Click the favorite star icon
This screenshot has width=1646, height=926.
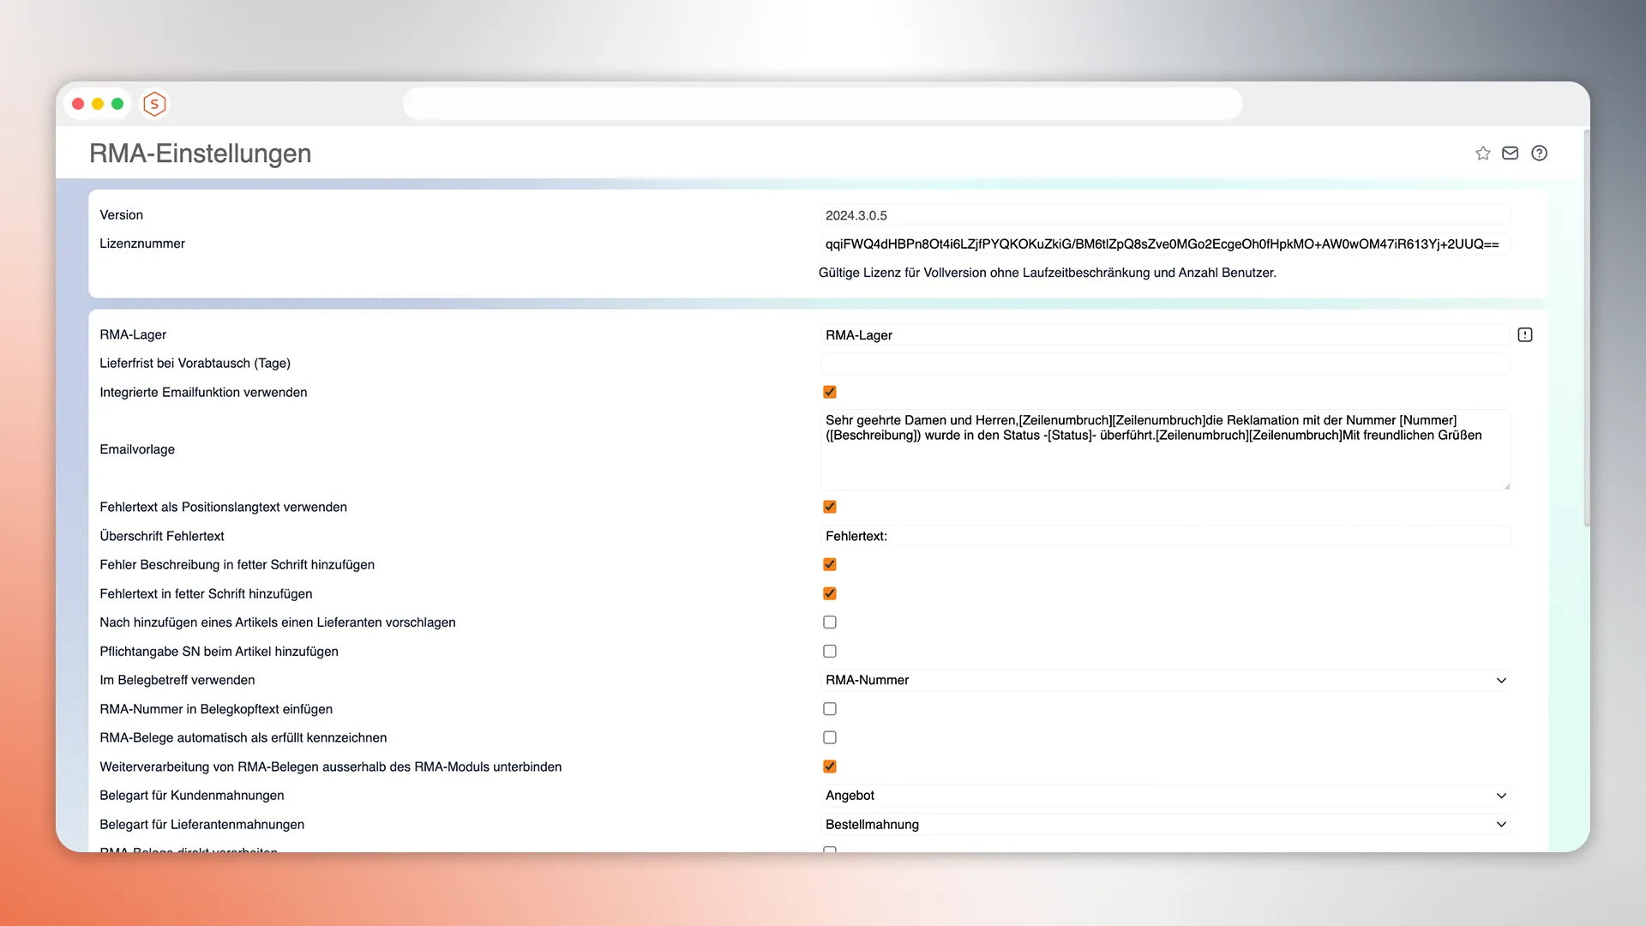[1482, 153]
